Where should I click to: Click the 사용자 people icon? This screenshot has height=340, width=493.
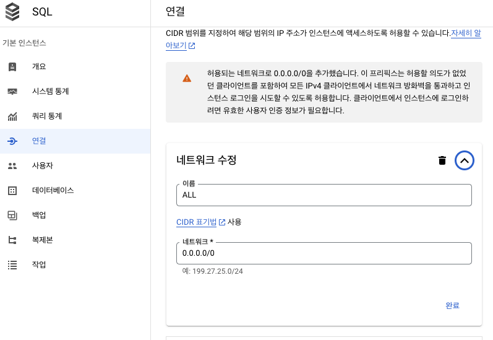click(12, 166)
